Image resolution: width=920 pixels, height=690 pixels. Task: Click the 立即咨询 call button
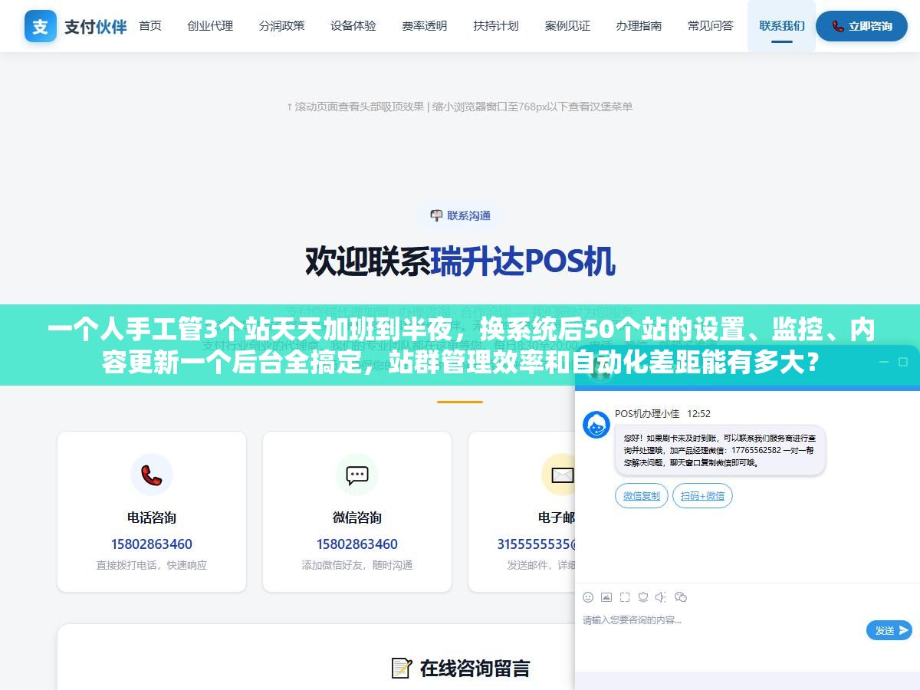(x=862, y=26)
